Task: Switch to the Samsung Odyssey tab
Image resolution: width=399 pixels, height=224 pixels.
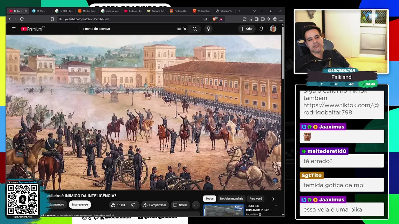Action: coord(156,11)
